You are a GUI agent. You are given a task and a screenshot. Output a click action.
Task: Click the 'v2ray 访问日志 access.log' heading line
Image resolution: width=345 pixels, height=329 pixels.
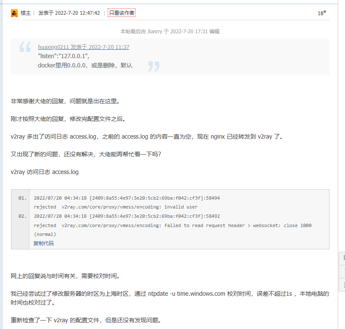point(45,172)
